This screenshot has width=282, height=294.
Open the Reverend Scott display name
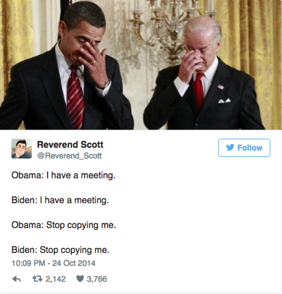pos(70,145)
